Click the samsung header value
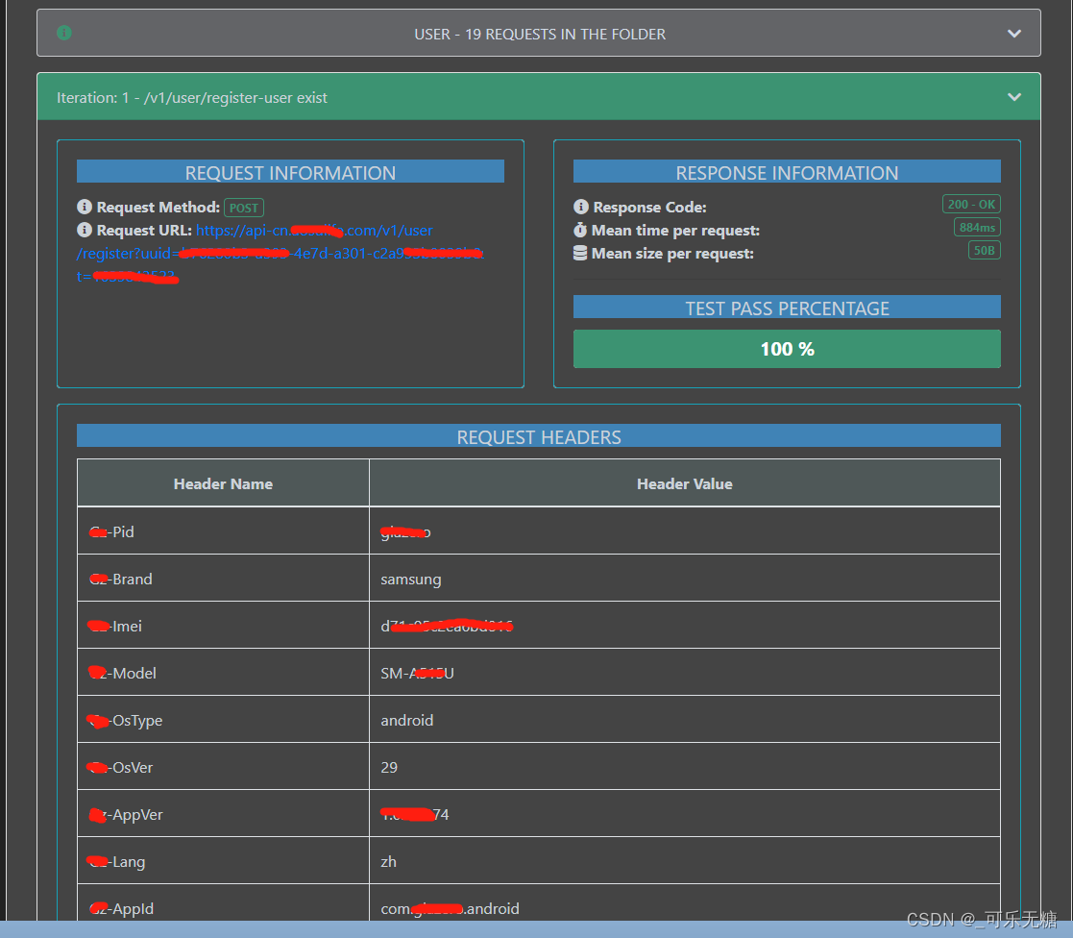 pyautogui.click(x=410, y=580)
